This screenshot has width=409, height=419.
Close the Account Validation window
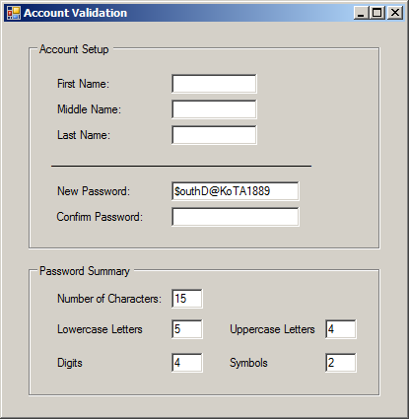tap(395, 13)
